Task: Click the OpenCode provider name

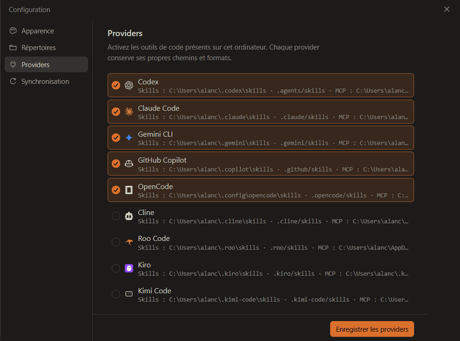Action: (155, 186)
